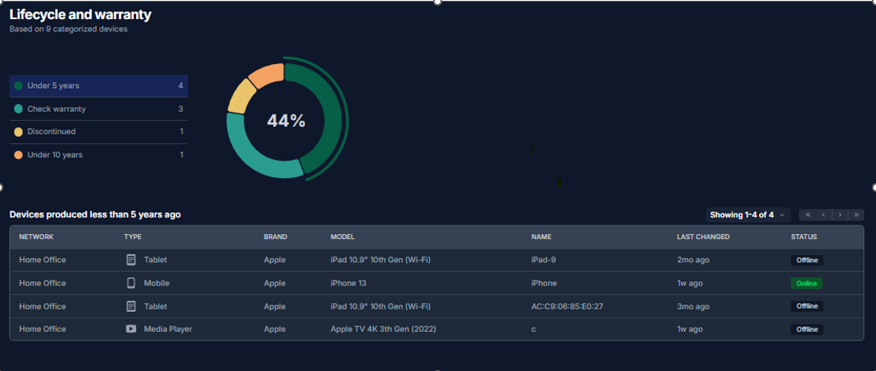
Task: Open the device named iPad-9
Action: (544, 260)
